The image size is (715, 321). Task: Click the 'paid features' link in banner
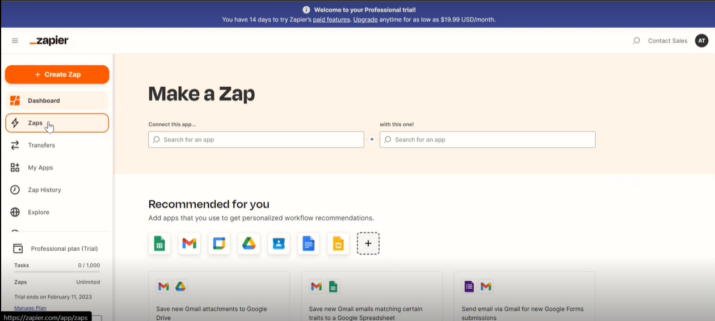[x=331, y=19]
